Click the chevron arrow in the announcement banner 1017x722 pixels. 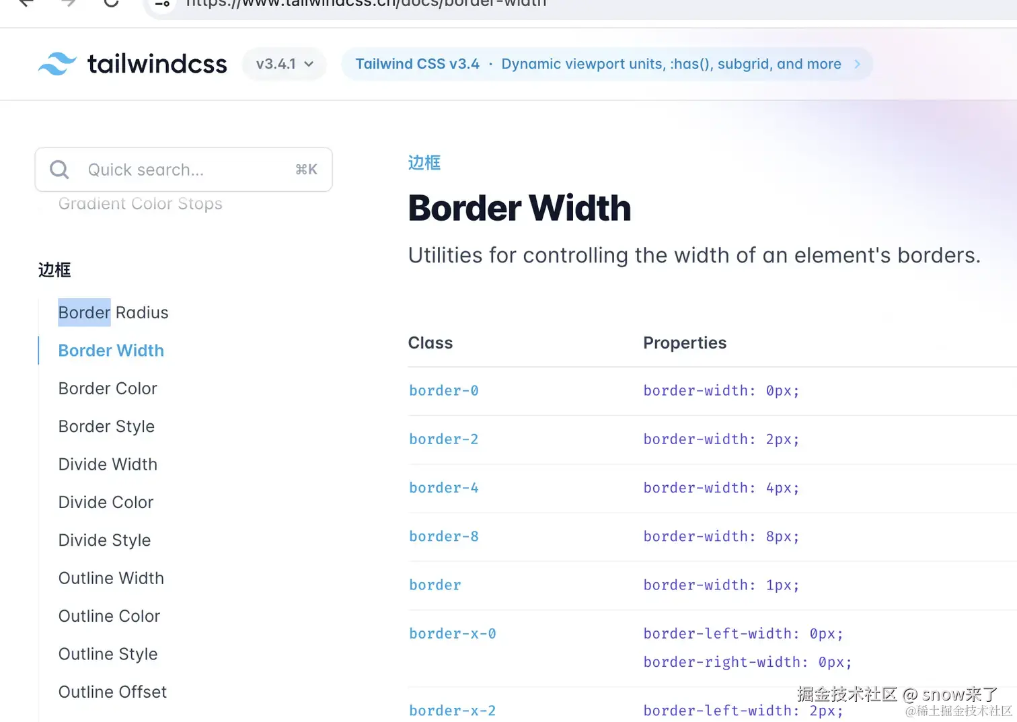[858, 64]
